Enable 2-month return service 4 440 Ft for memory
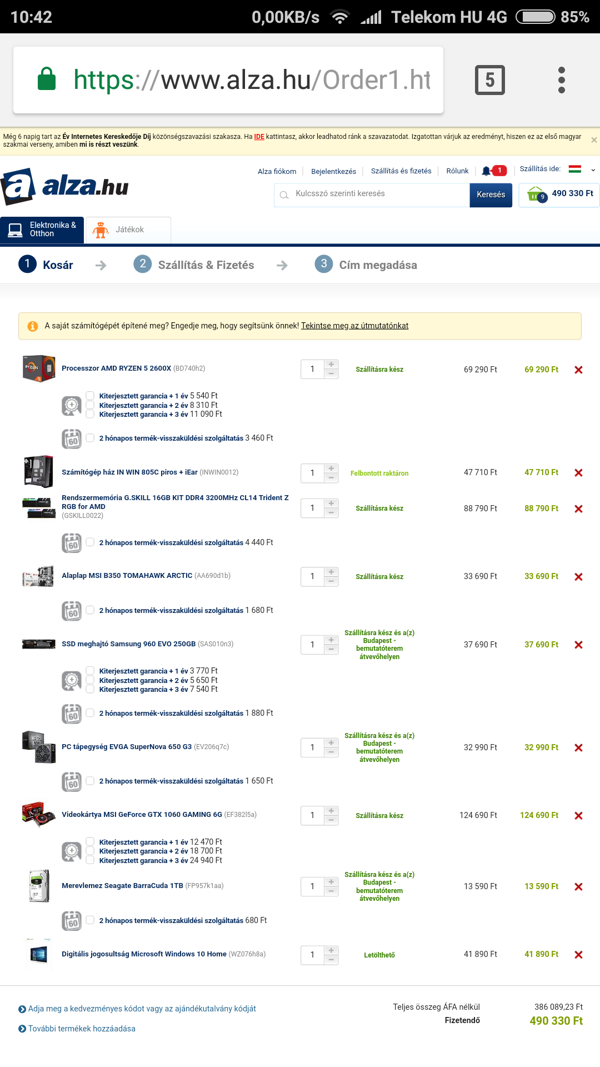 [90, 542]
